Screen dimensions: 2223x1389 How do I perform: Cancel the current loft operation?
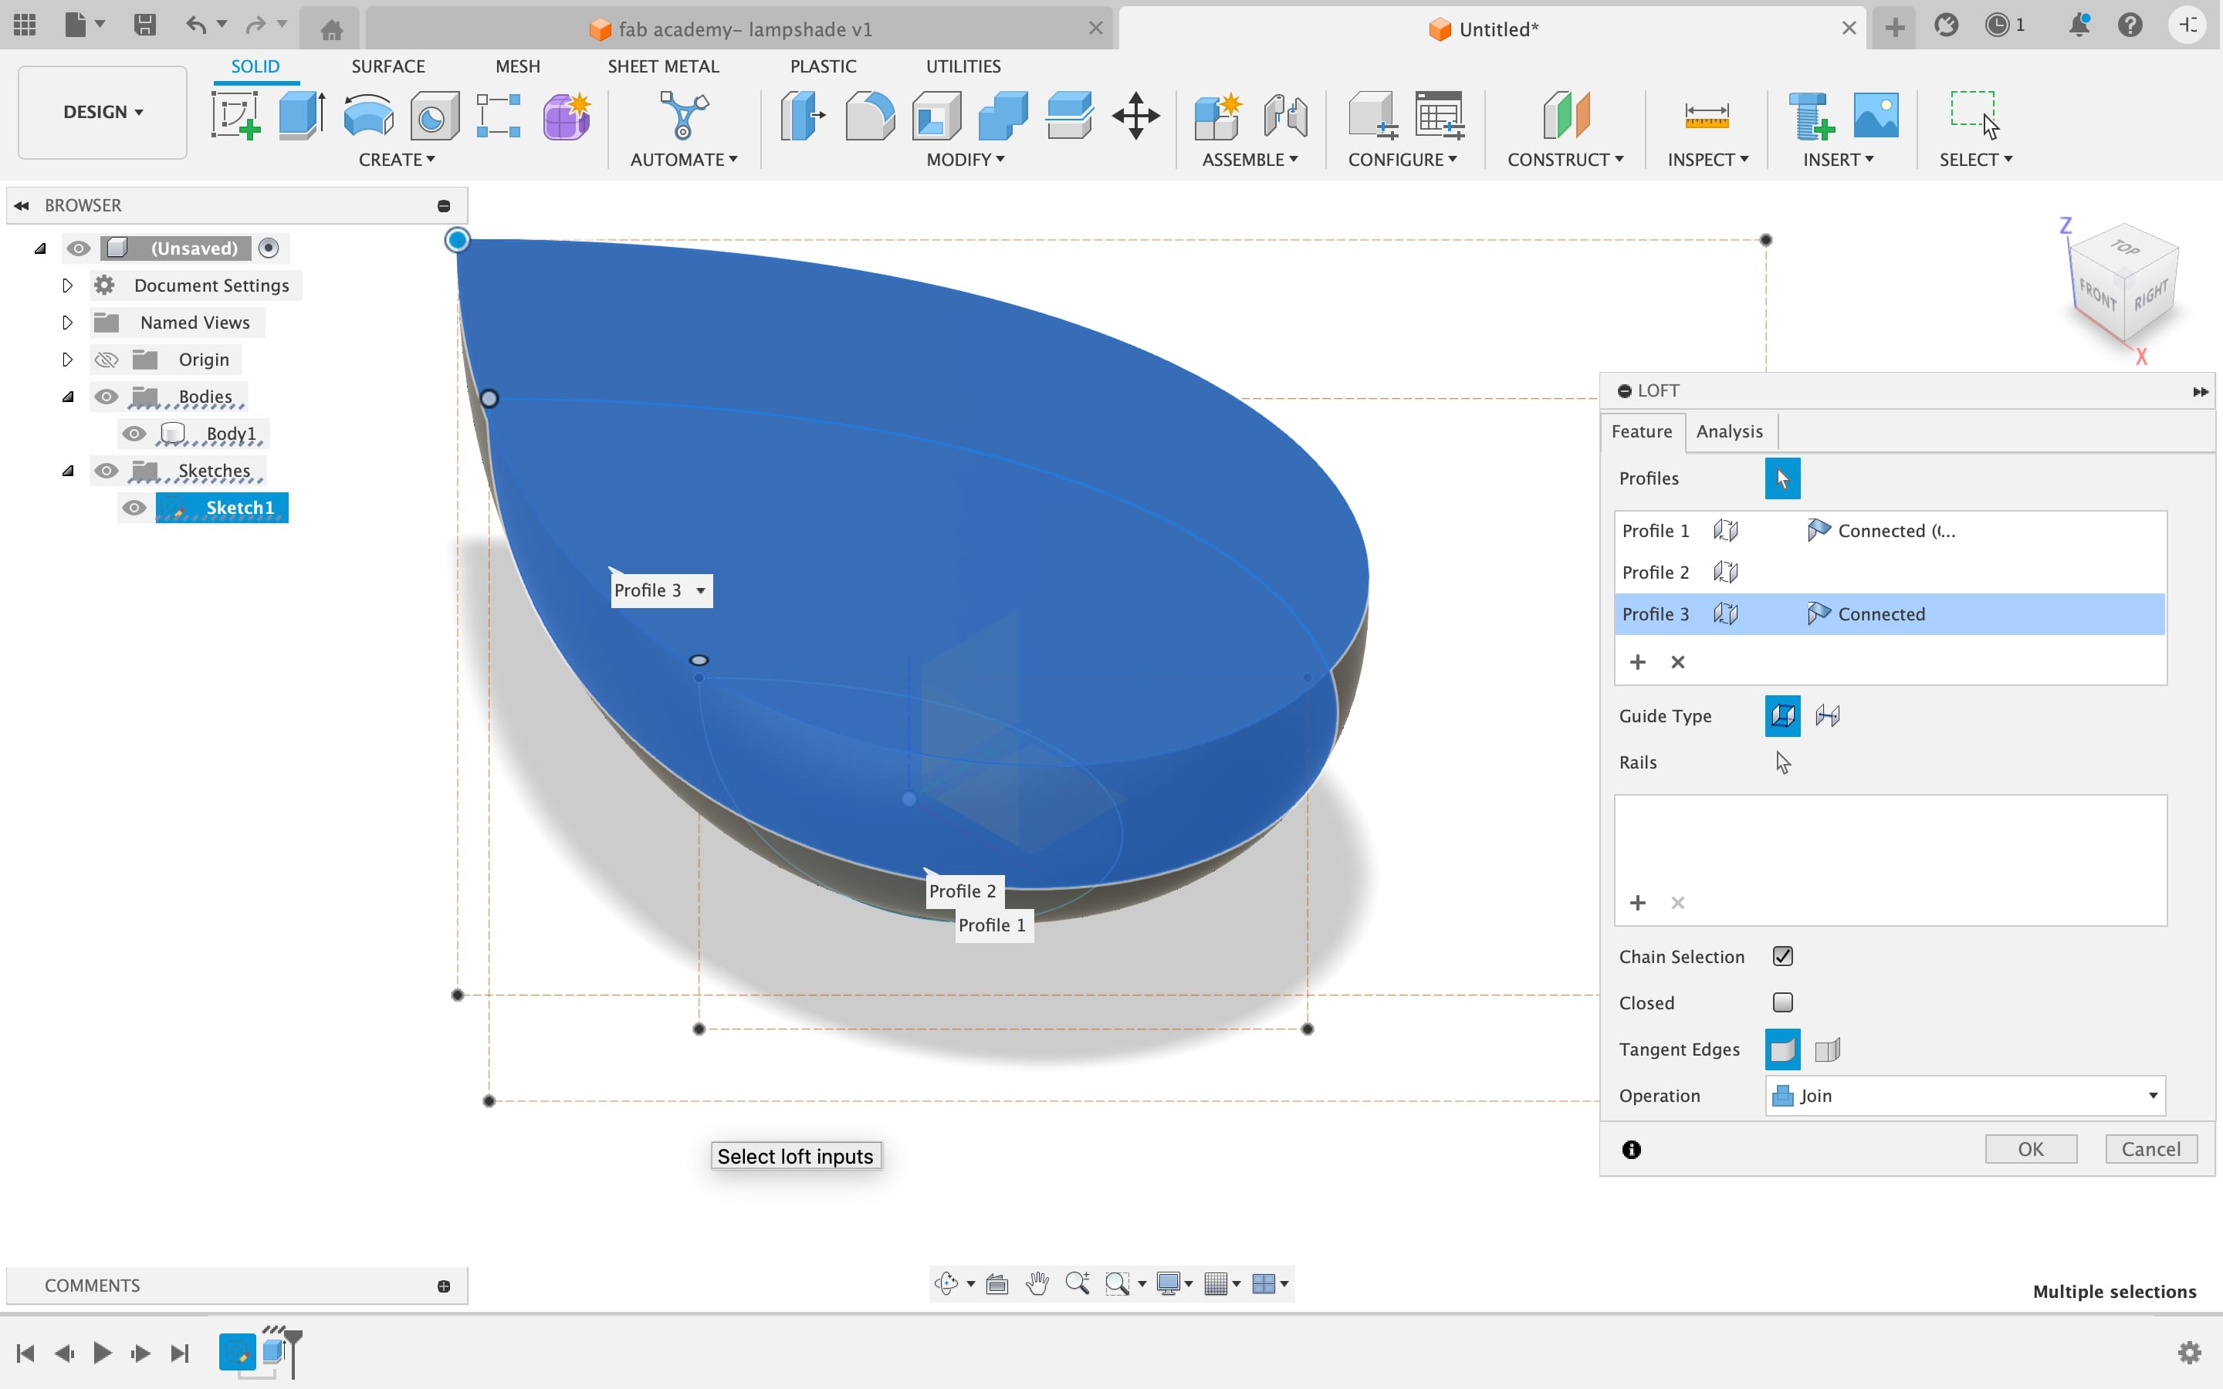point(2151,1147)
